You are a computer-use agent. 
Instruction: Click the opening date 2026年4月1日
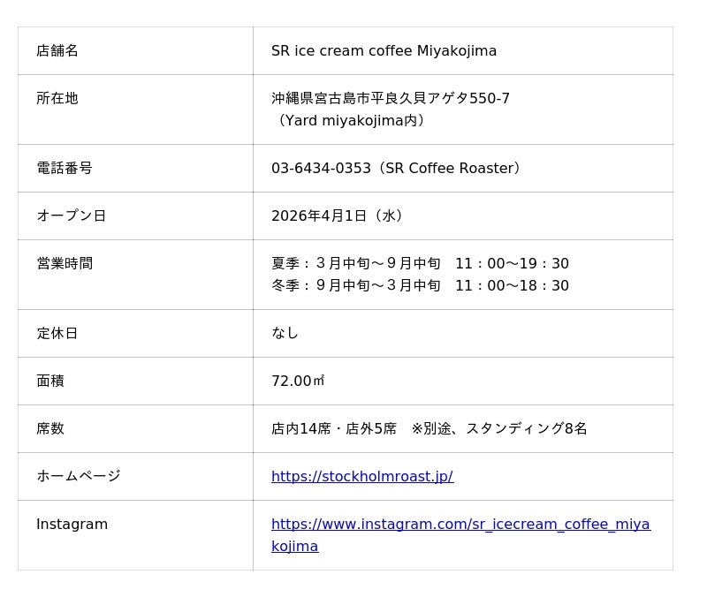point(319,215)
